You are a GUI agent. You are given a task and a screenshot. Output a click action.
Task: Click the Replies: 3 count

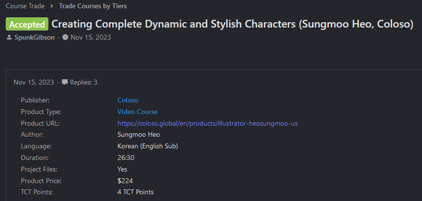click(x=84, y=83)
